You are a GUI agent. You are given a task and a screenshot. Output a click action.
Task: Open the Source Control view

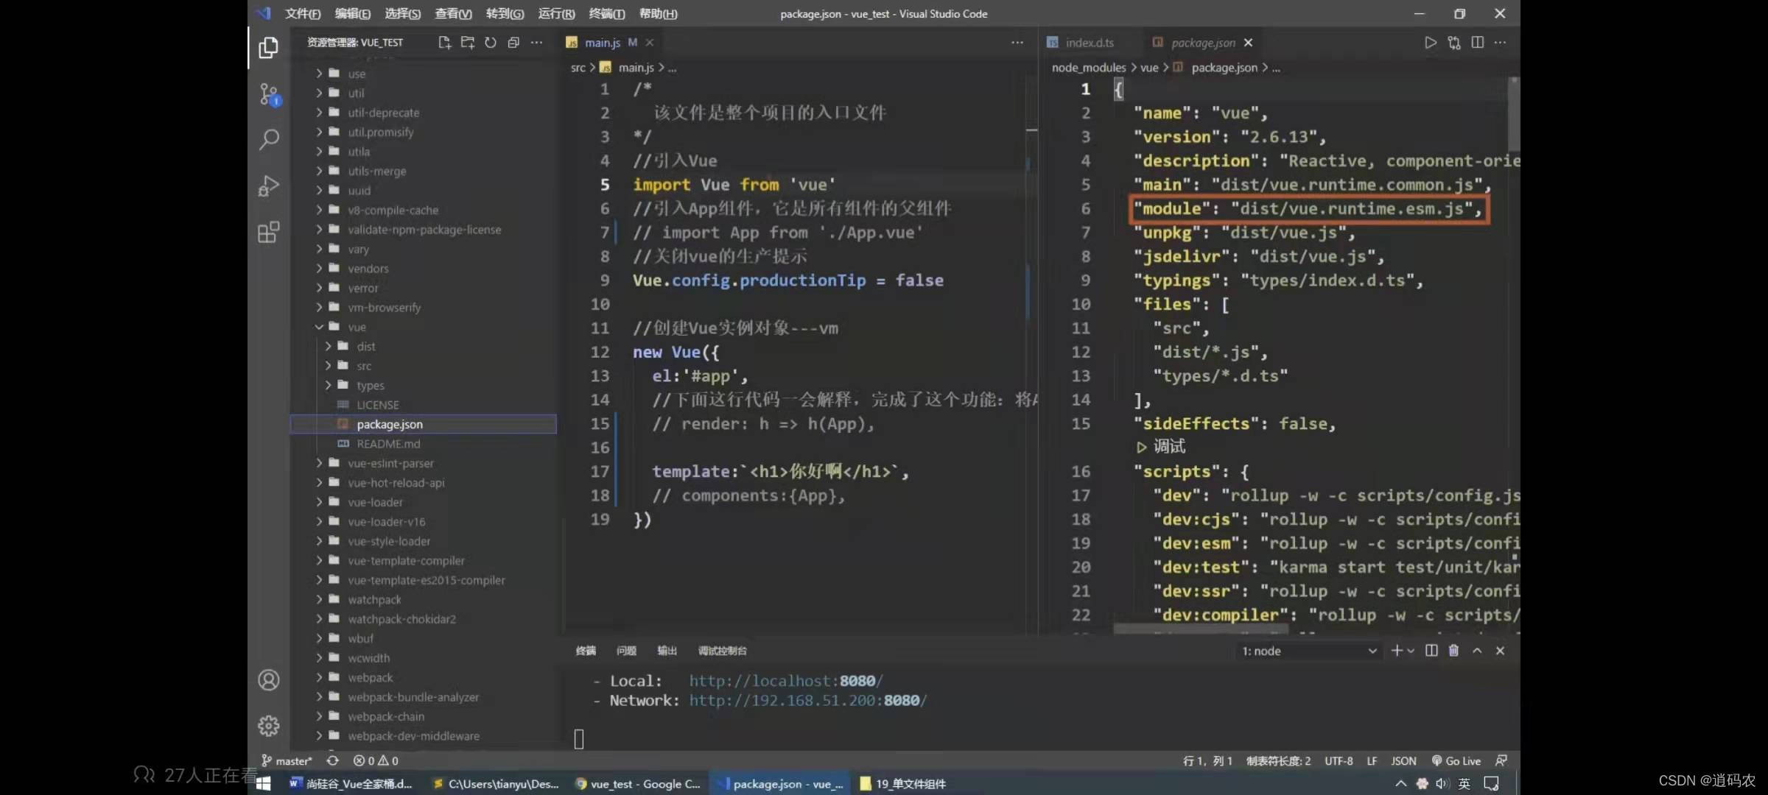tap(268, 93)
